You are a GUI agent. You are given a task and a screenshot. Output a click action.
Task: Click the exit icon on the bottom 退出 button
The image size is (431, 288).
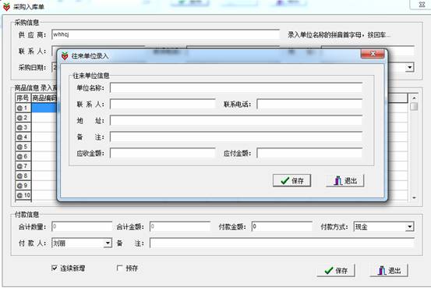point(382,271)
